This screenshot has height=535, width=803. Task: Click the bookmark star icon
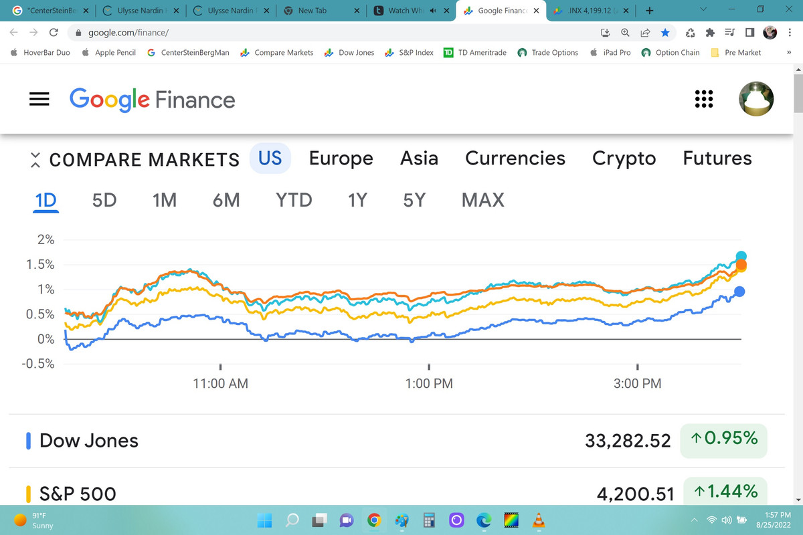click(664, 32)
